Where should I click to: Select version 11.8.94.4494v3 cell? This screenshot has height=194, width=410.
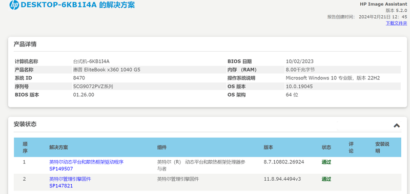(x=282, y=179)
